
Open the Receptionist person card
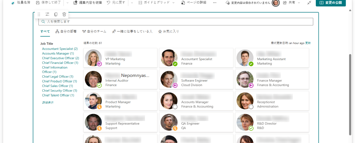point(272,101)
